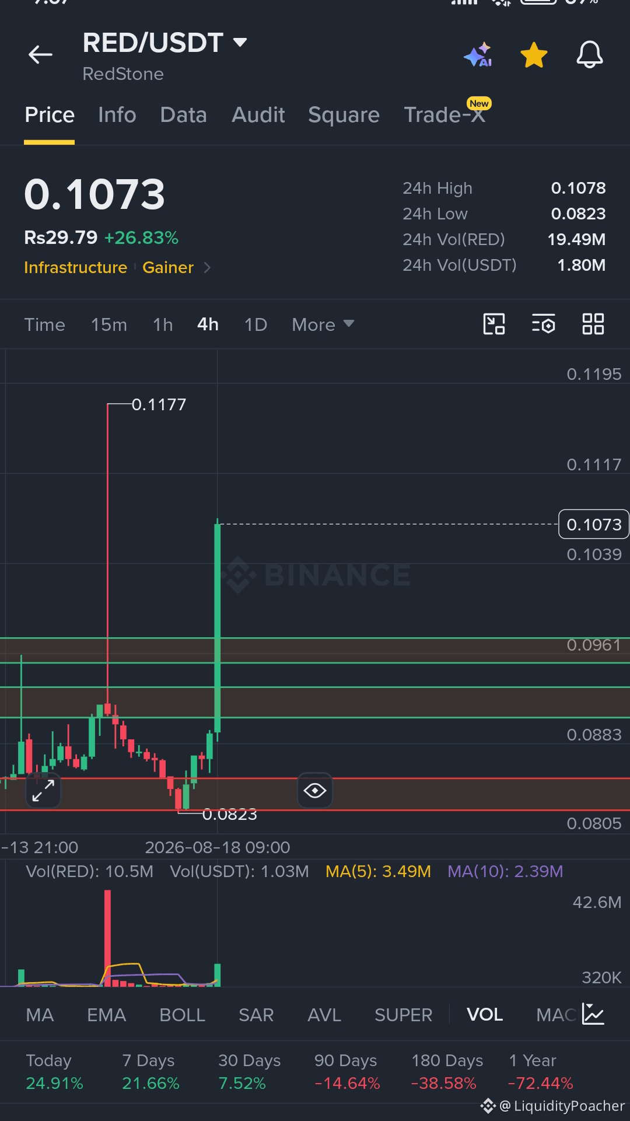The height and width of the screenshot is (1121, 630).
Task: Click the 90 Days -14.64% performance
Action: coord(347,1072)
